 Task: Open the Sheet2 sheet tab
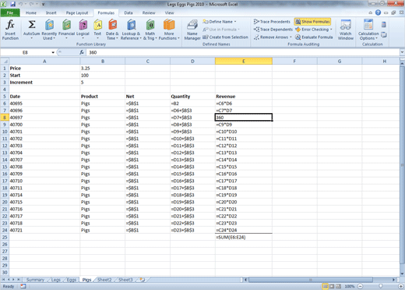[x=104, y=280]
